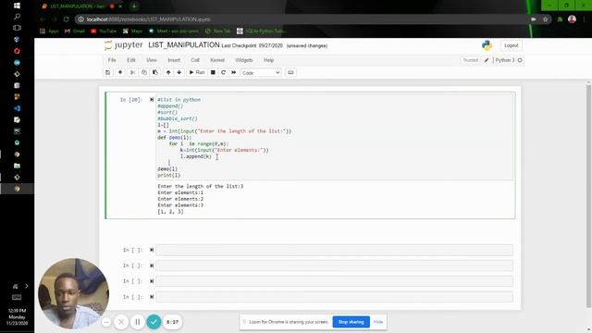Paste cells below icon in the toolbar
This screenshot has width=592, height=333.
tap(155, 72)
